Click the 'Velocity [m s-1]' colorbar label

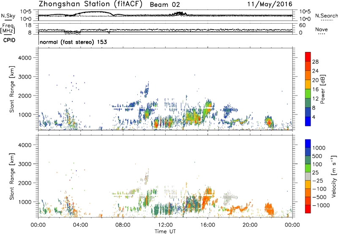[334, 176]
